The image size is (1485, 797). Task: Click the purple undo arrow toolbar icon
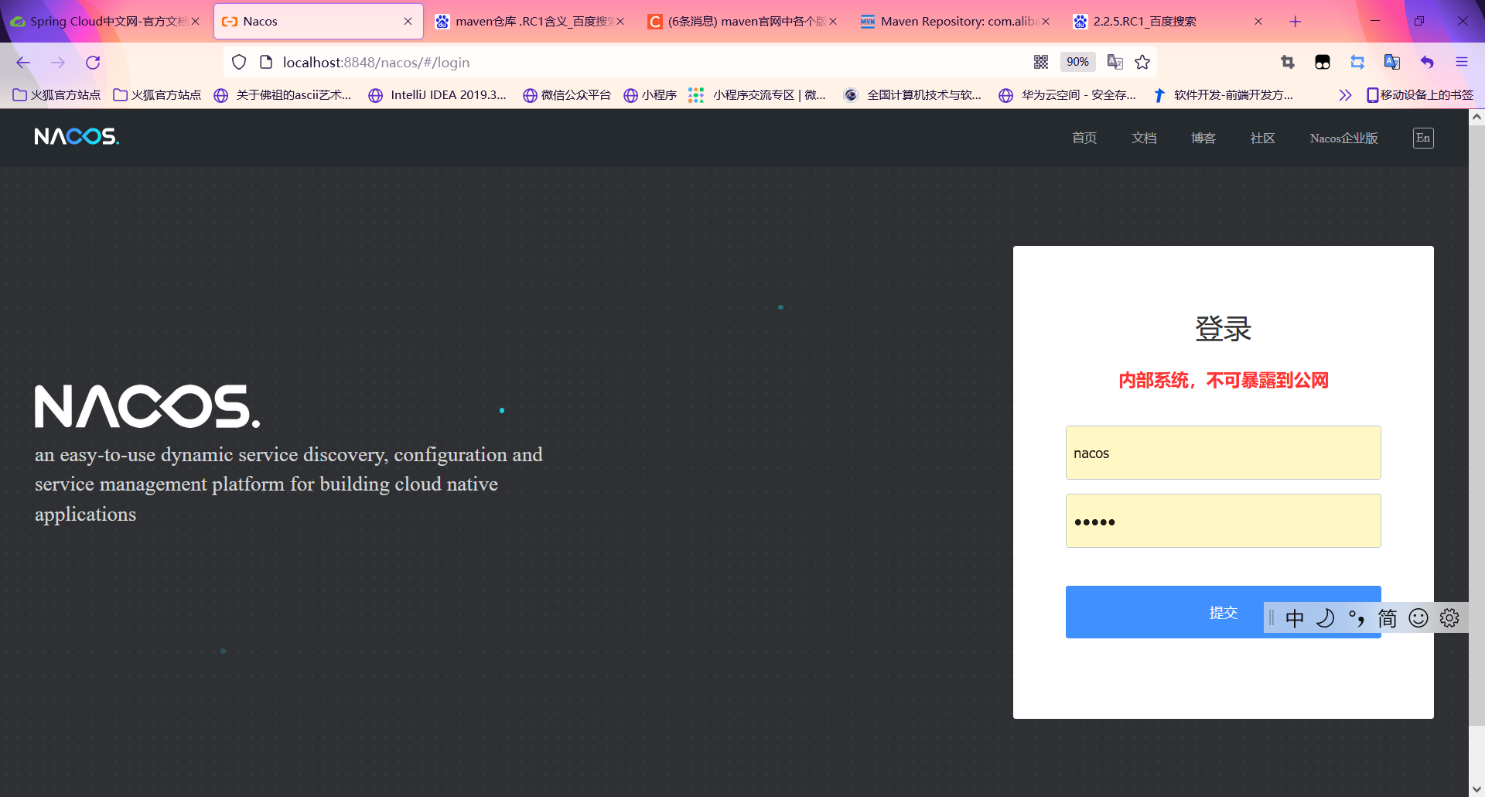coord(1427,62)
